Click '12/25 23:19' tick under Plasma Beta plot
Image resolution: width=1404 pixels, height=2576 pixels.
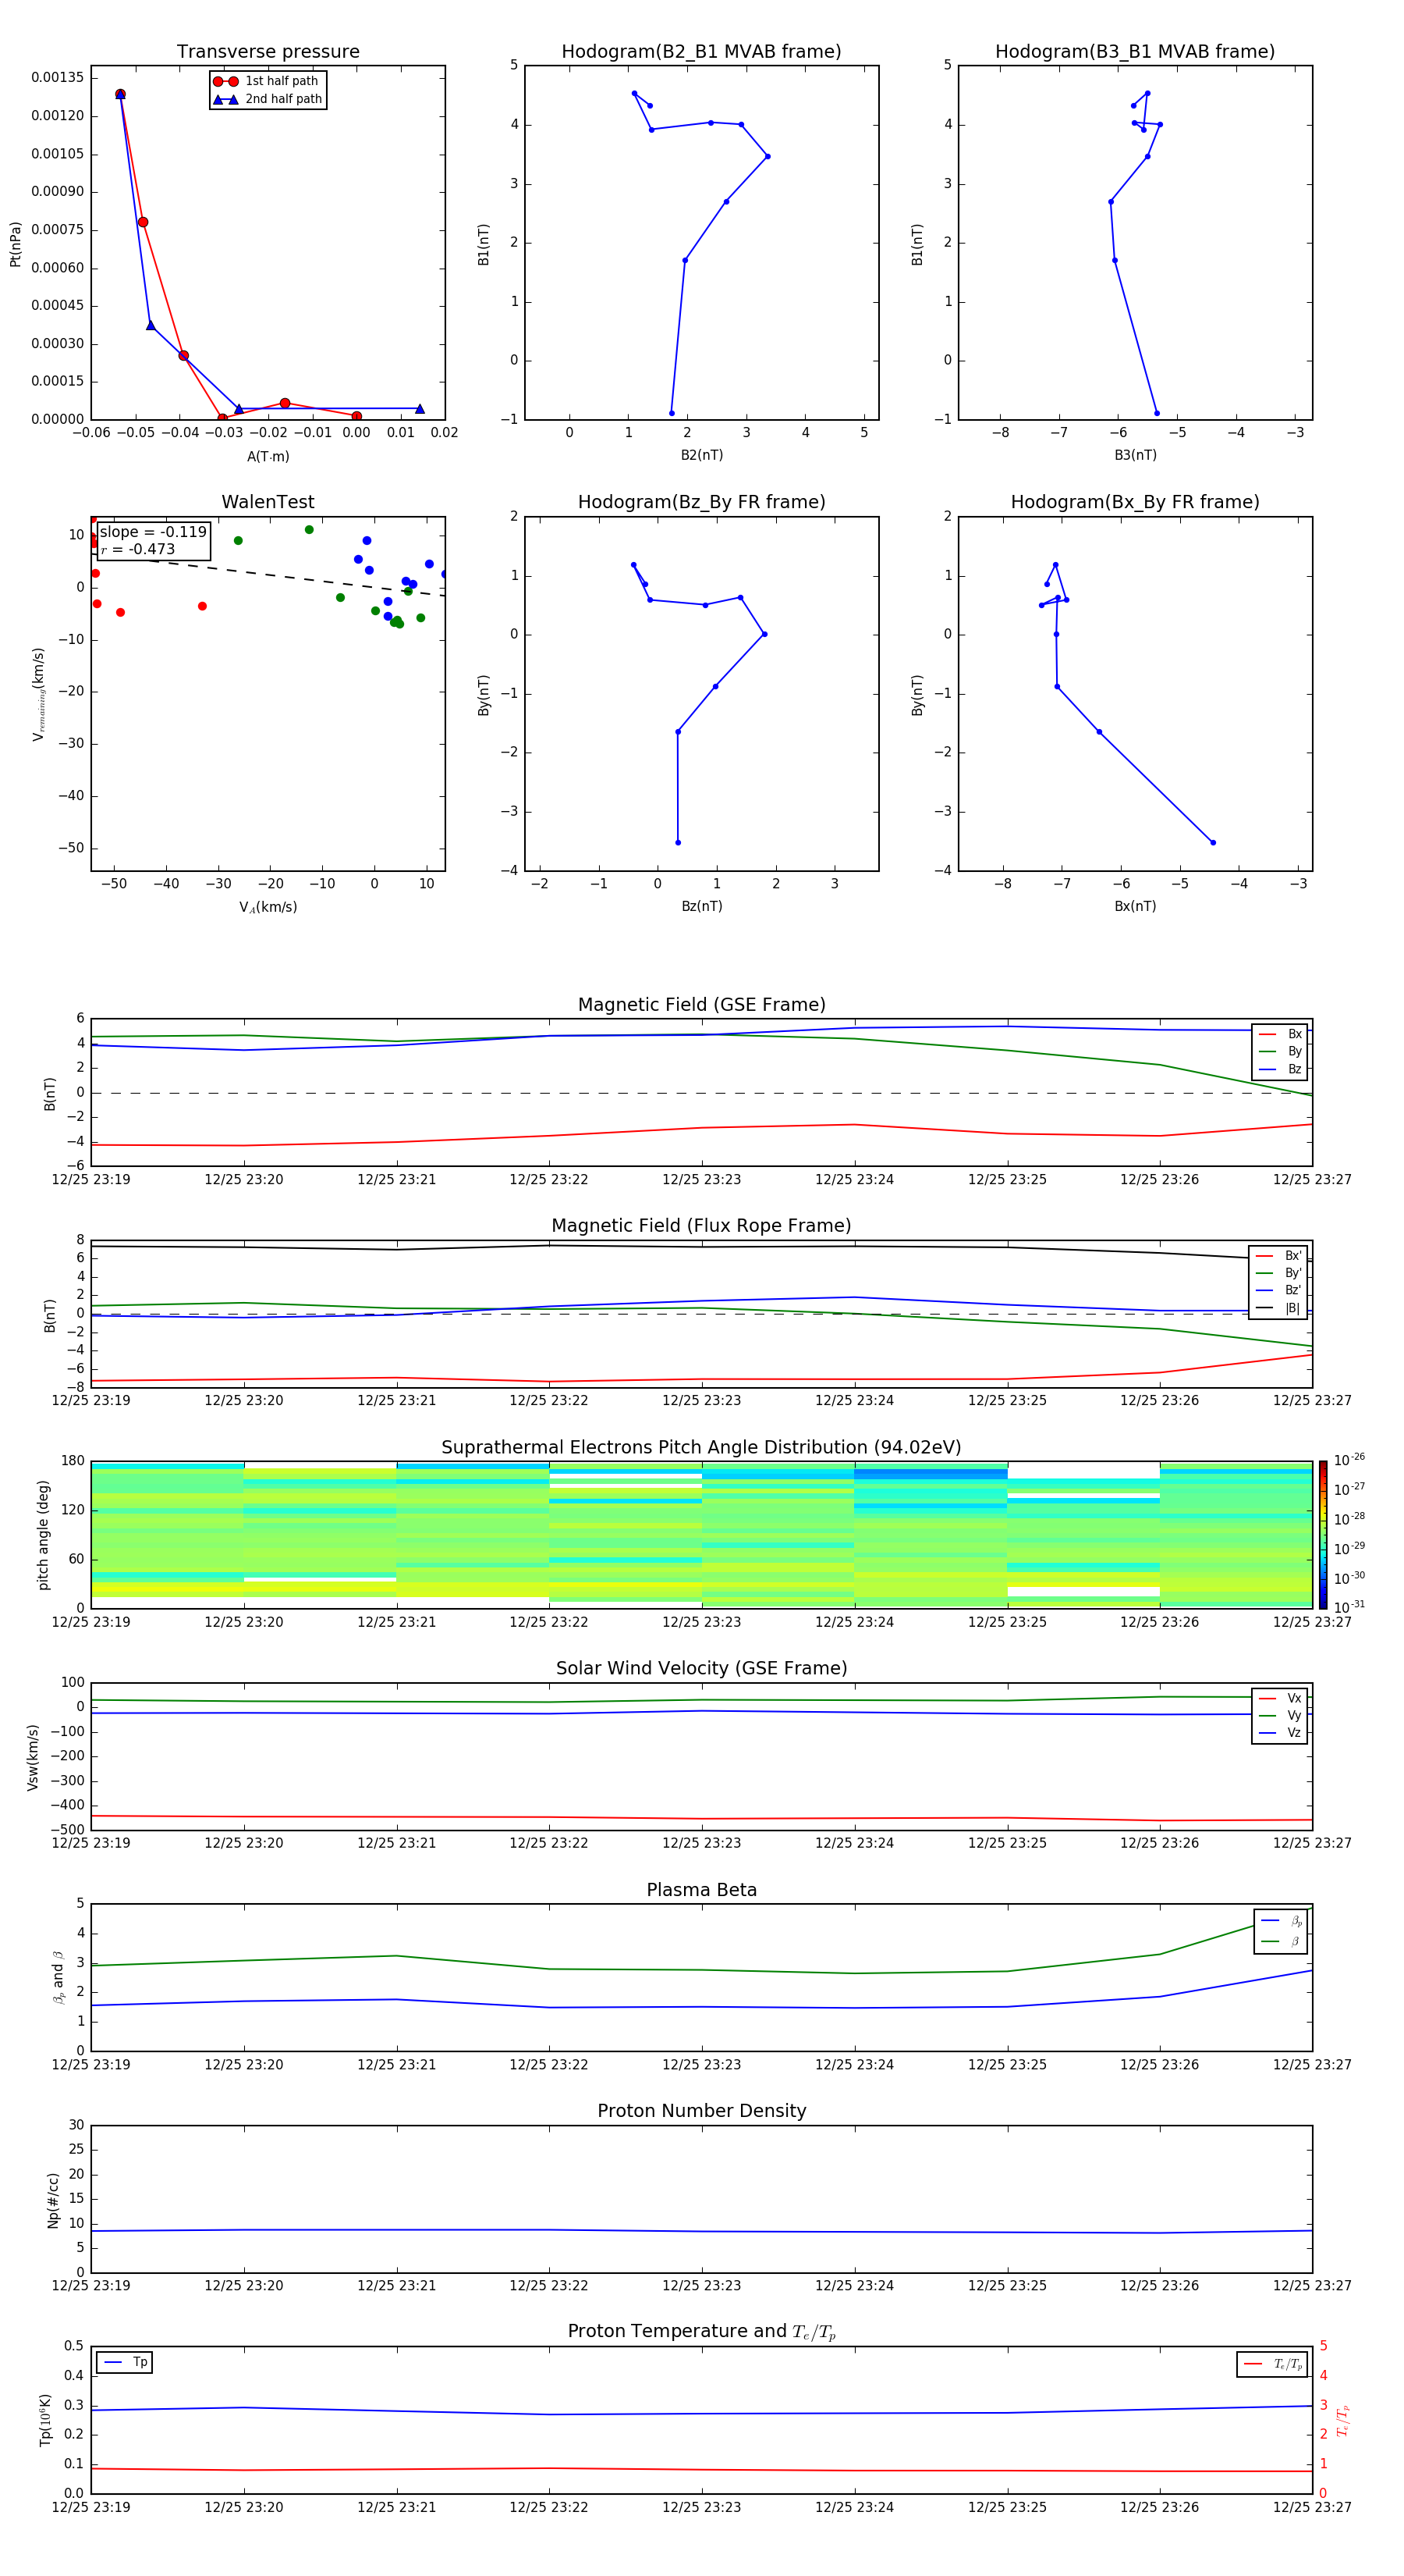click(x=91, y=2064)
